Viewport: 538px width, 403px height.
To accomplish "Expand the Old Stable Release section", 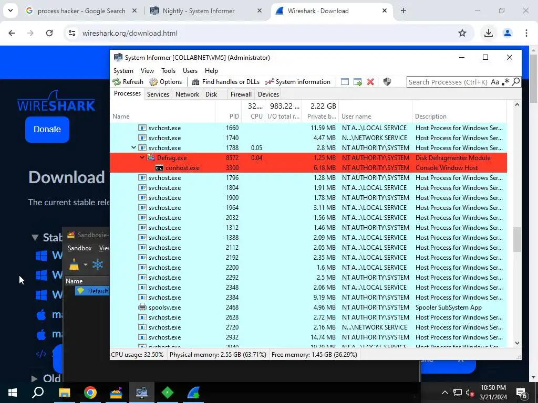I will [34, 379].
